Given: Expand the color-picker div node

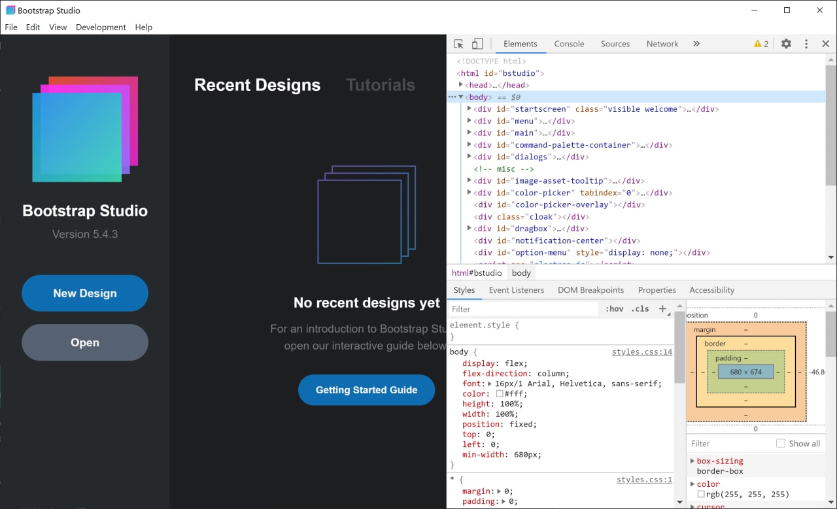Looking at the screenshot, I should (470, 192).
